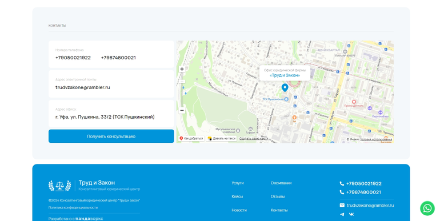Open Условия использования link on map

point(376,139)
